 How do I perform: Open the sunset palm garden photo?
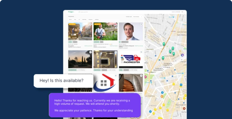click(80, 59)
